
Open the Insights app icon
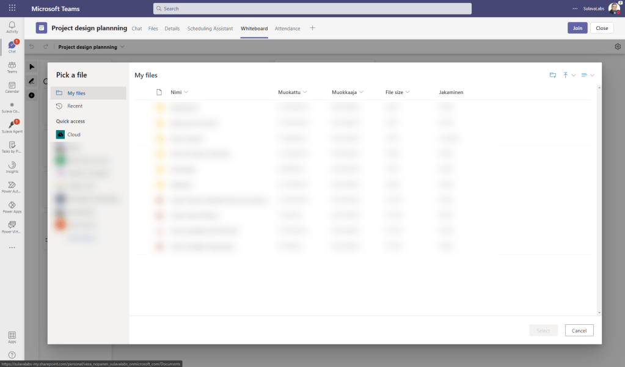(x=12, y=167)
